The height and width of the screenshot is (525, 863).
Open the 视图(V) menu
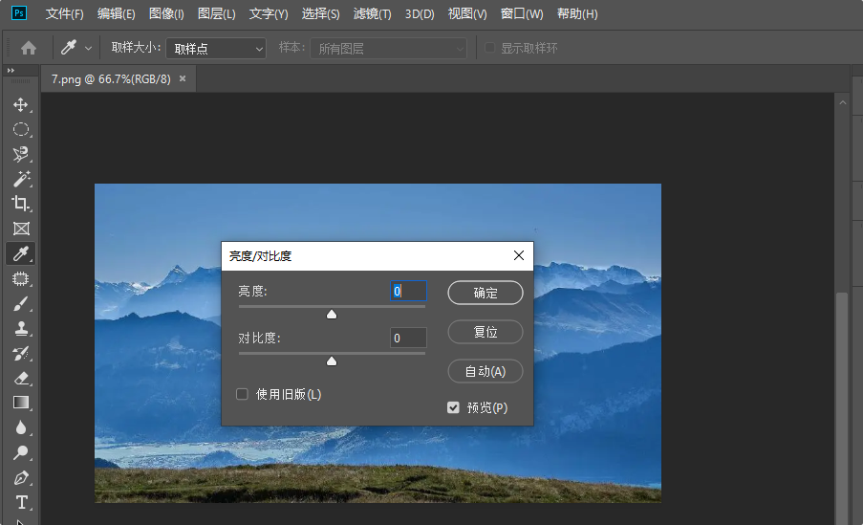click(x=467, y=13)
